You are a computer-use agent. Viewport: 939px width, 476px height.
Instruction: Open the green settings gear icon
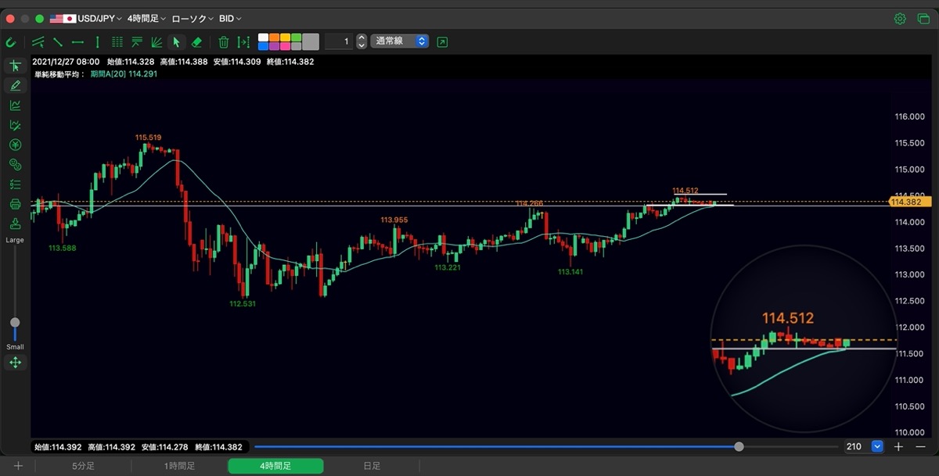(x=901, y=18)
